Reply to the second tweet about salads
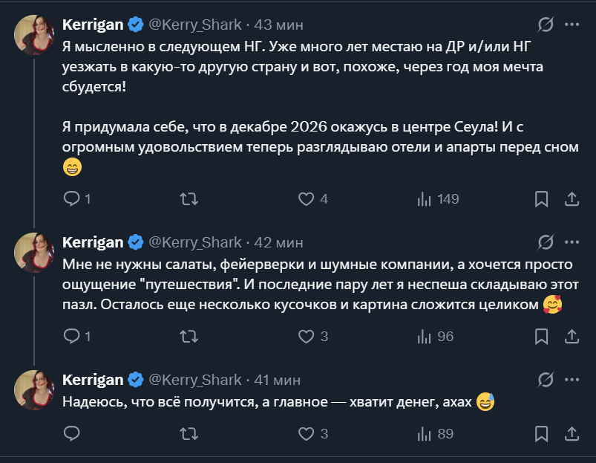596x463 pixels. (72, 337)
